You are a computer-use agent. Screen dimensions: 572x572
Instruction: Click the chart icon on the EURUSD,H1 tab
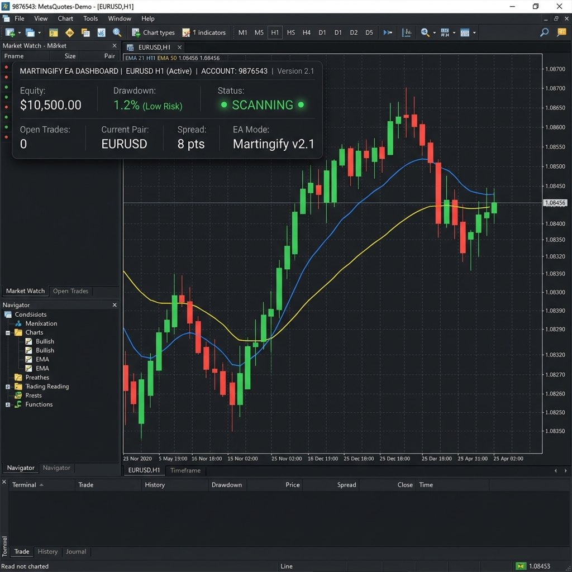[x=130, y=47]
